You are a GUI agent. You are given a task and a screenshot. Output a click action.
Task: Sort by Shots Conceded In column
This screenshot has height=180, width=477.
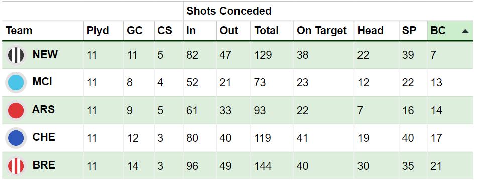tap(191, 31)
